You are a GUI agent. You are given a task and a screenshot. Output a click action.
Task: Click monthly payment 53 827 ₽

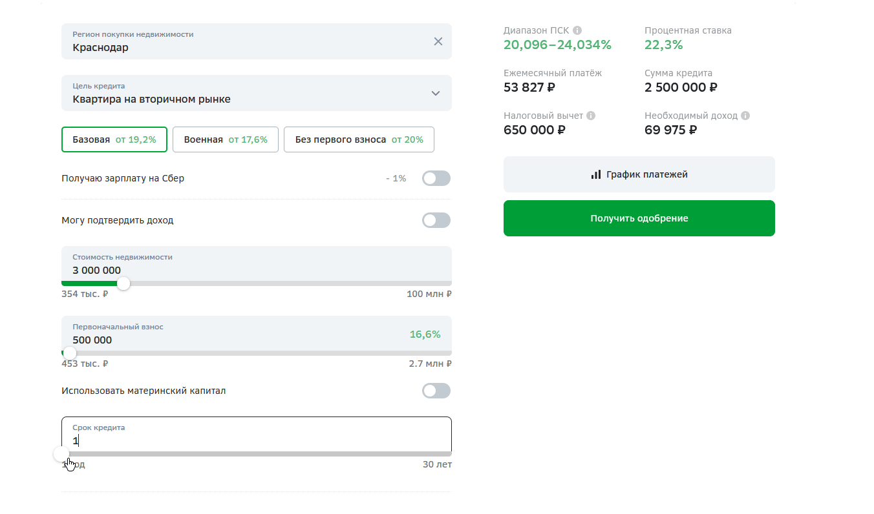coord(529,87)
